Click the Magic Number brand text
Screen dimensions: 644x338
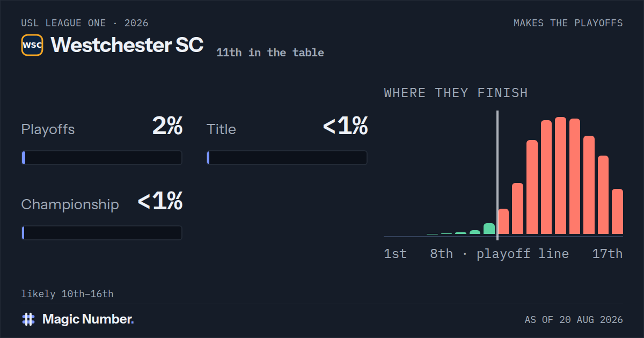click(88, 319)
